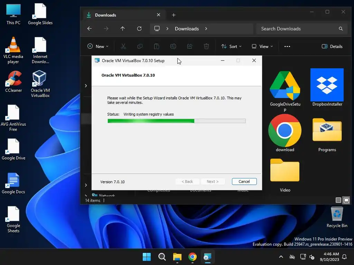The image size is (354, 265).
Task: Click the PC icon in address breadcrumb
Action: click(x=157, y=29)
